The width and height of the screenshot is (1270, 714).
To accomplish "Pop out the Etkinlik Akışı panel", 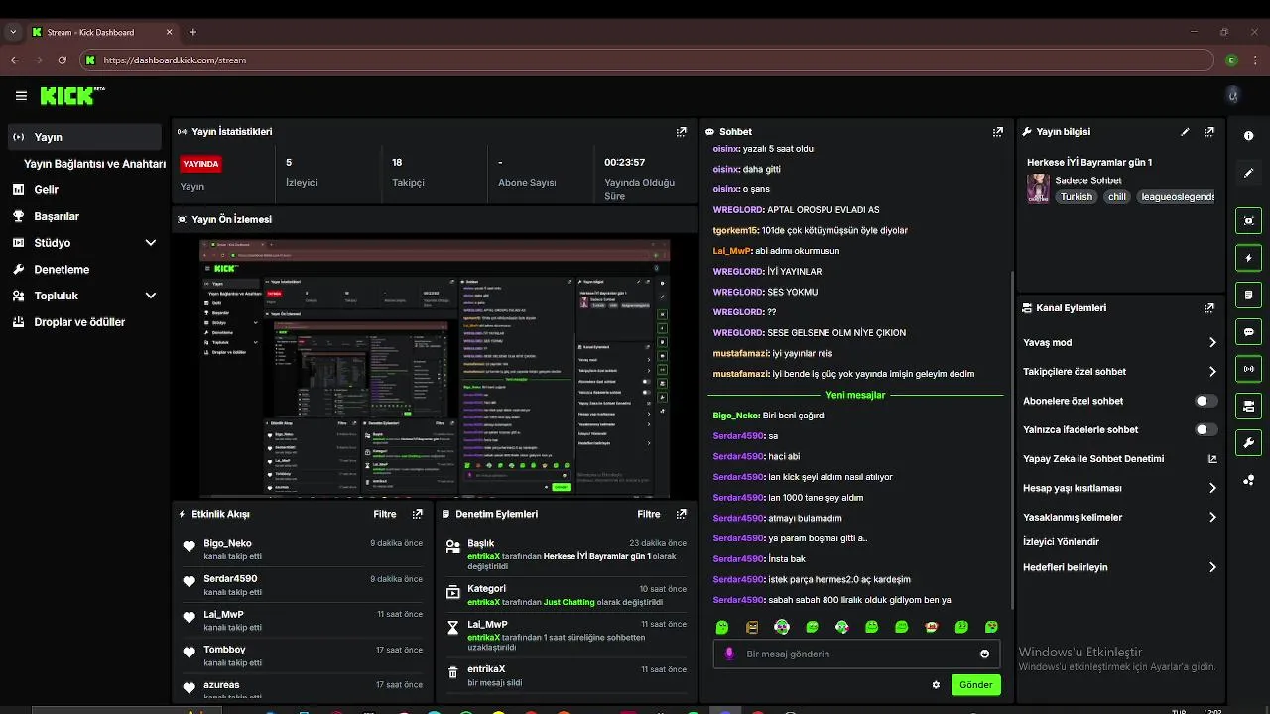I will (417, 514).
